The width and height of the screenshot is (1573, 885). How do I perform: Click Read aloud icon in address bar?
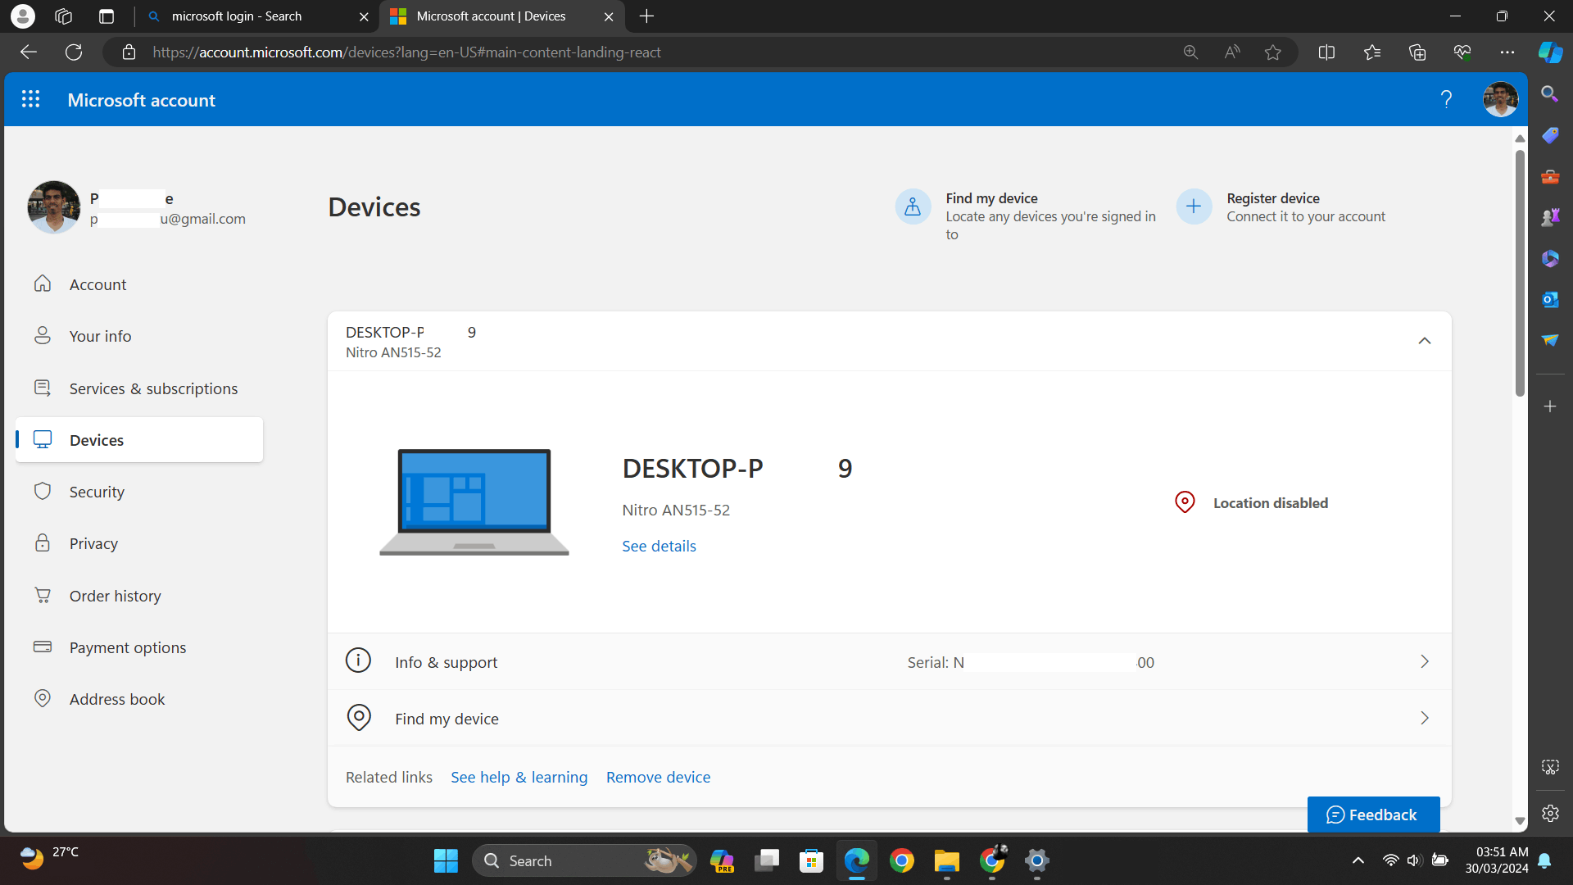point(1231,52)
